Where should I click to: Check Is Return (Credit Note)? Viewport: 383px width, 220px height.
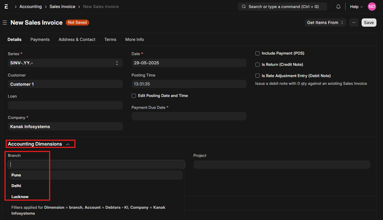pyautogui.click(x=258, y=65)
